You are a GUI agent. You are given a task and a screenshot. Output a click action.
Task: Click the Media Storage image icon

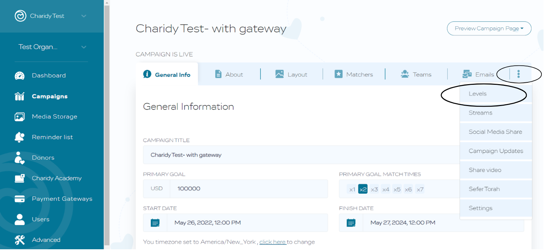pos(20,117)
